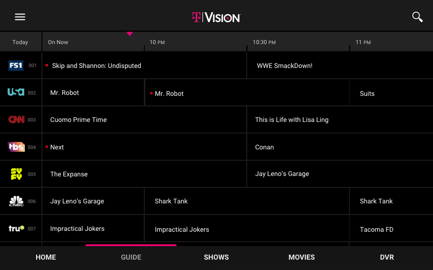The width and height of the screenshot is (433, 270).
Task: Select the FS1 channel logo
Action: point(16,66)
